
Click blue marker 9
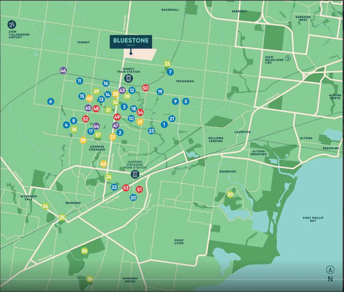point(175,101)
